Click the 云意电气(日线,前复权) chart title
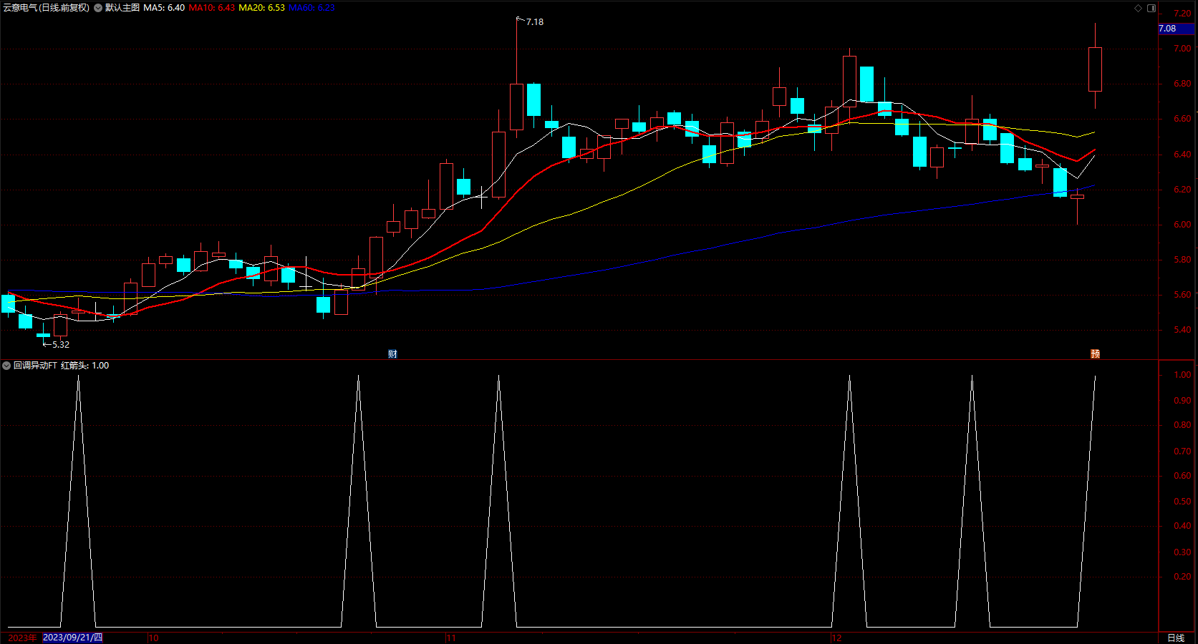The image size is (1198, 644). point(47,8)
